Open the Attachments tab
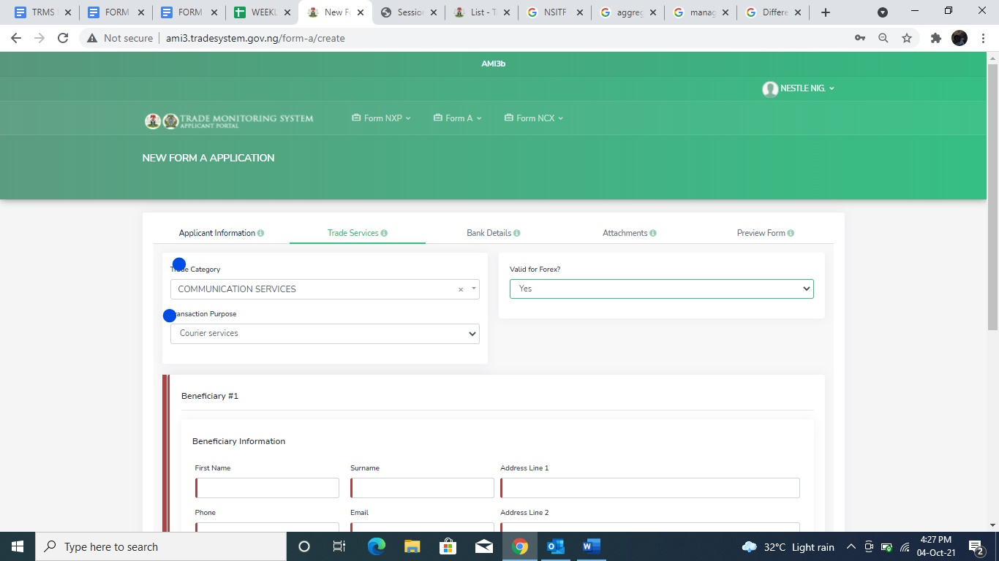The width and height of the screenshot is (999, 561). (630, 233)
